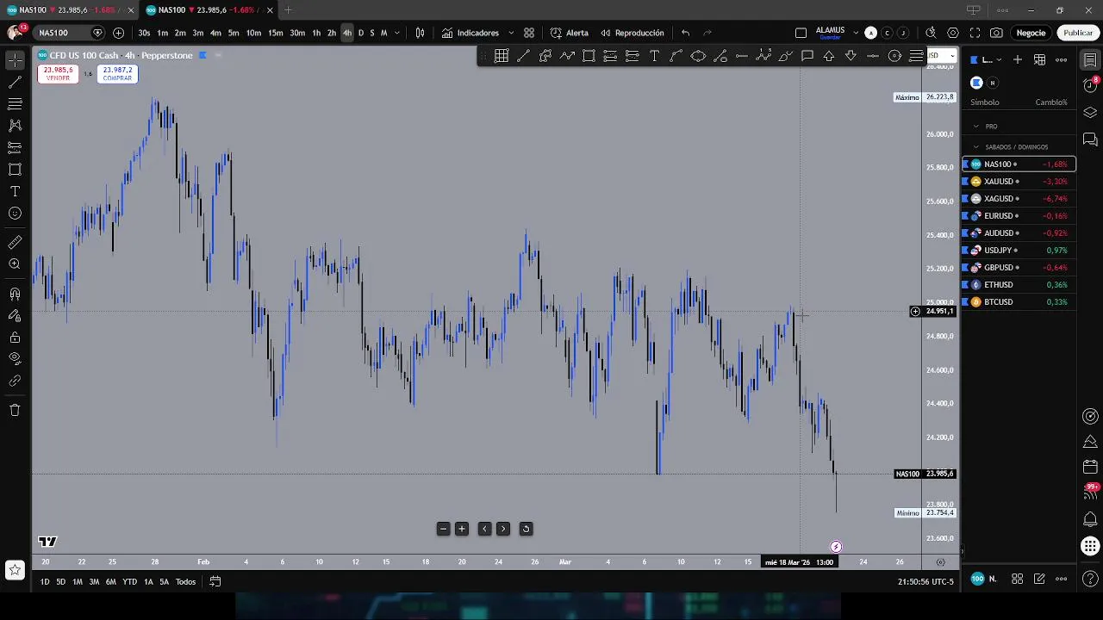Click the snapshot camera icon
The image size is (1103, 620).
[996, 33]
